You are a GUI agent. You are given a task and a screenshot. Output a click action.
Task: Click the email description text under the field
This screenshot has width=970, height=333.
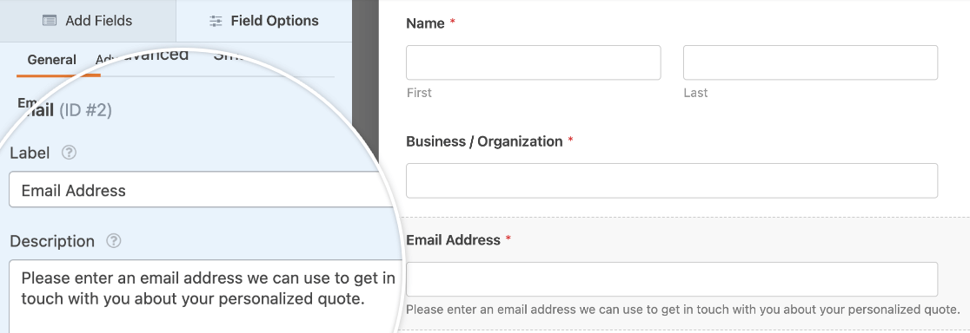click(683, 310)
